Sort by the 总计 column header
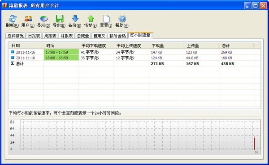The height and width of the screenshot is (165, 269). tap(236, 46)
